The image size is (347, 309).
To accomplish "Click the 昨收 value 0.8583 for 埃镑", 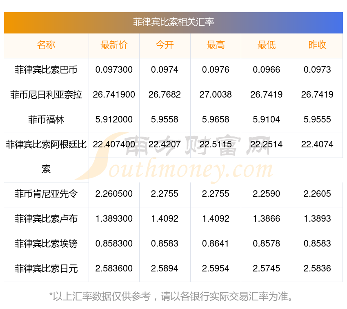I will [317, 244].
